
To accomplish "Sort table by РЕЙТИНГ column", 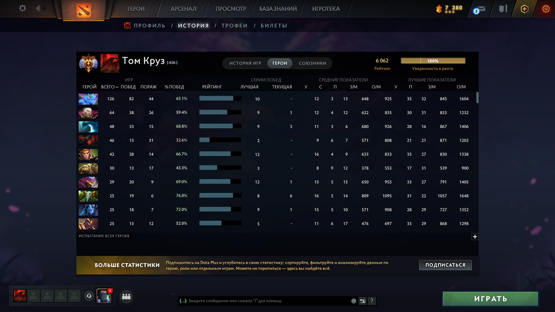I will (212, 87).
